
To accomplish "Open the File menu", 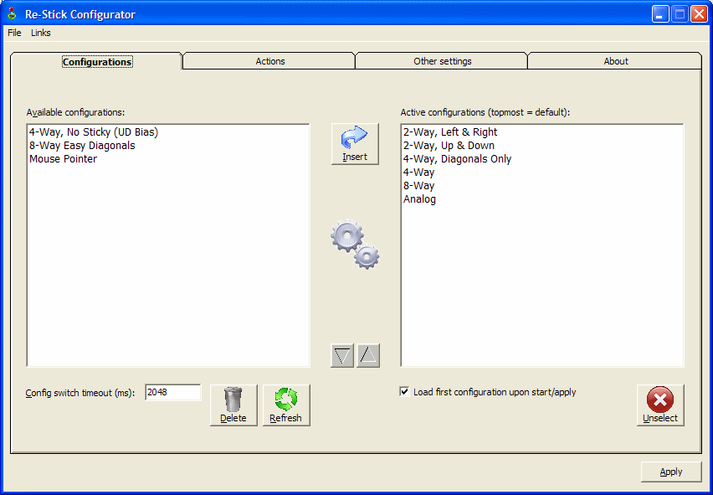I will (14, 33).
